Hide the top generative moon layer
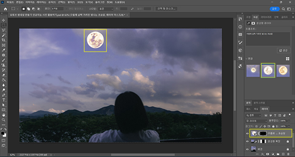Screen dimensions: 295x157 247,133
